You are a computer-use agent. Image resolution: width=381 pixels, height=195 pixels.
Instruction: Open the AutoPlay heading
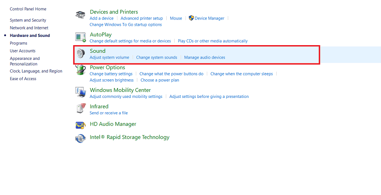tap(100, 35)
